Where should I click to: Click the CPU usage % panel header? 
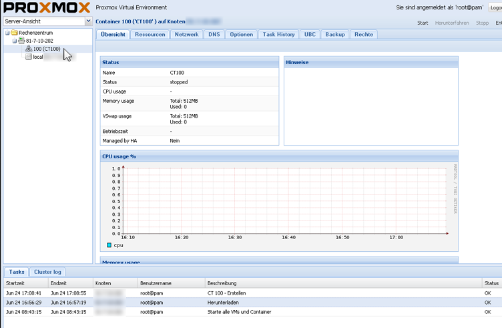point(279,156)
